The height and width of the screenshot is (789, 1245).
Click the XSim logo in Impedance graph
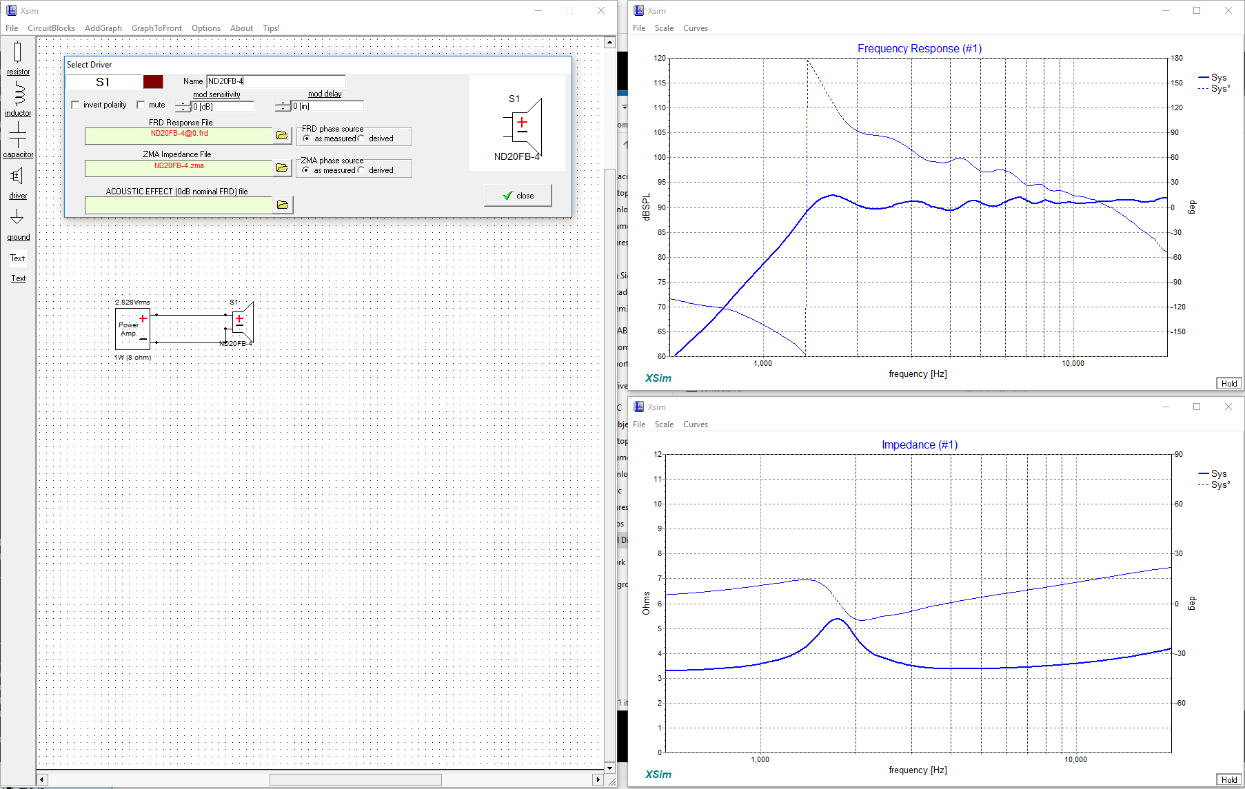[658, 775]
